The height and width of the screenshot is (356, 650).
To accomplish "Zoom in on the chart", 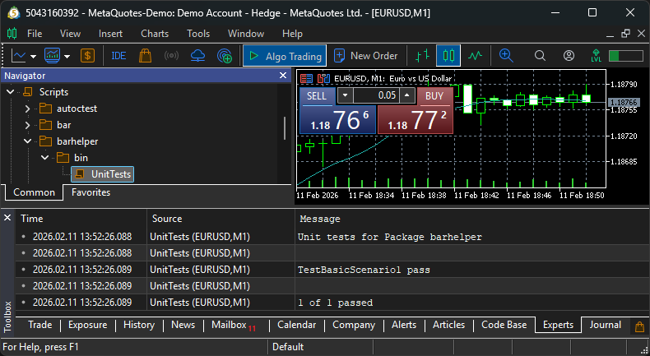I will (506, 56).
